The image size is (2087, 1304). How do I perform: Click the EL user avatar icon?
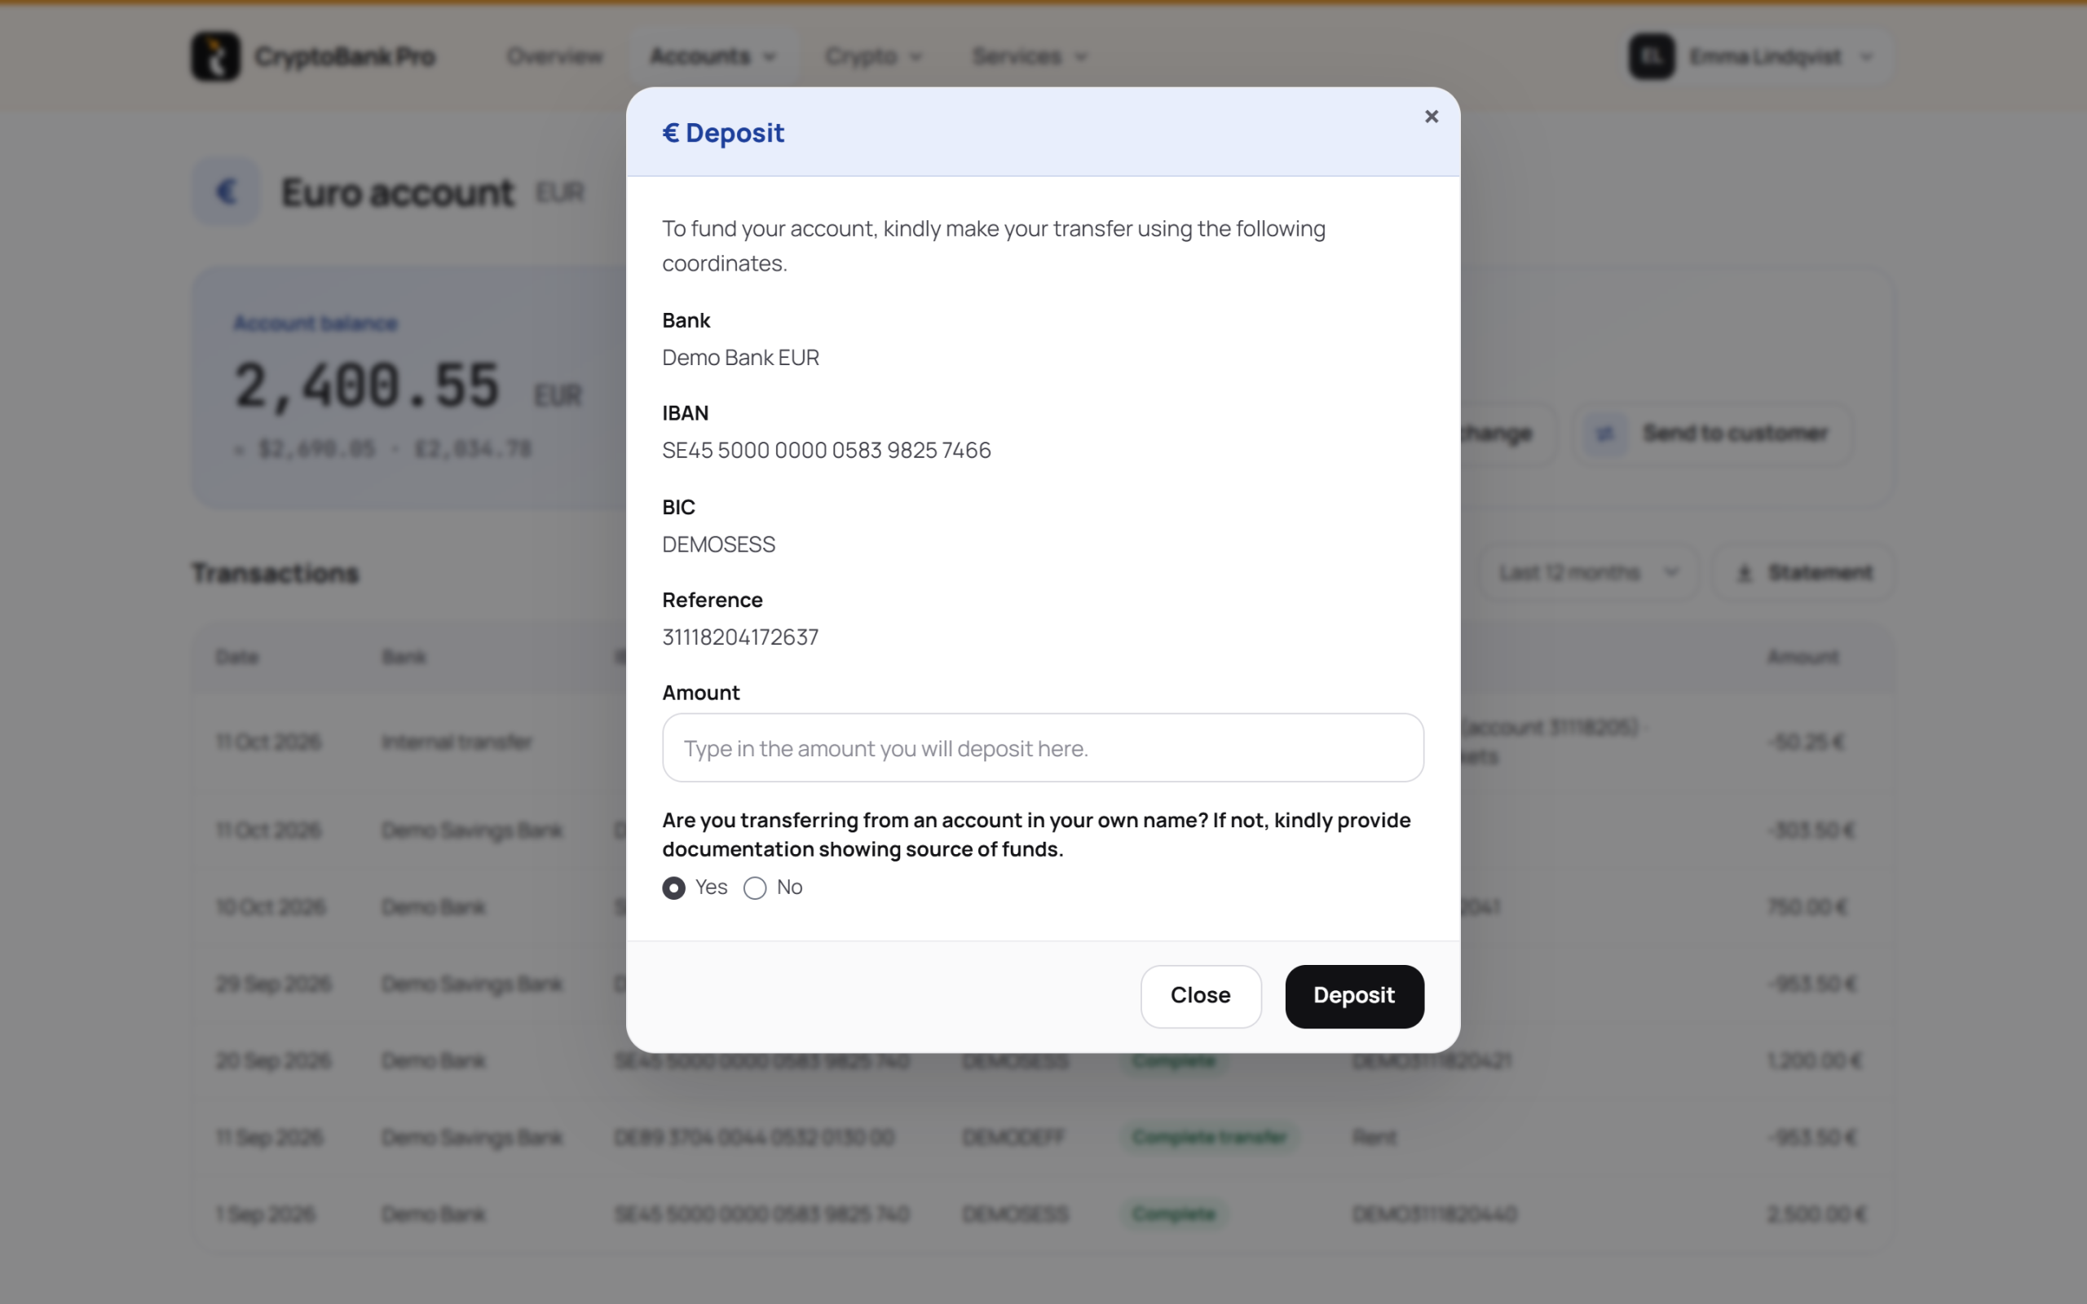(1652, 57)
